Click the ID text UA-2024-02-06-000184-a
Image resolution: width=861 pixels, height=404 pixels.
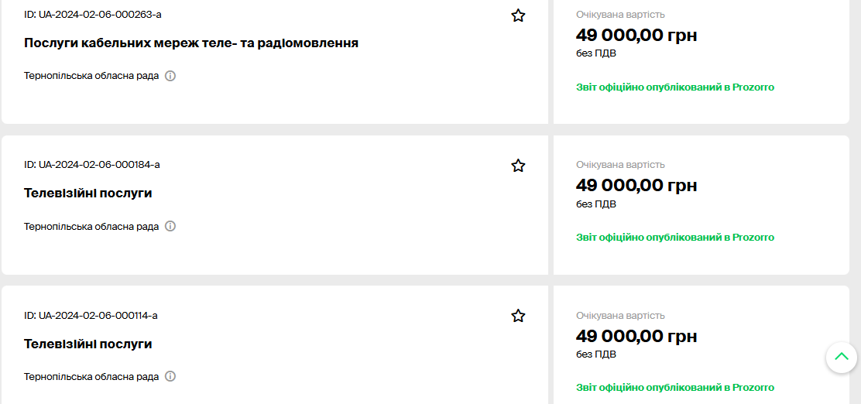pos(92,165)
